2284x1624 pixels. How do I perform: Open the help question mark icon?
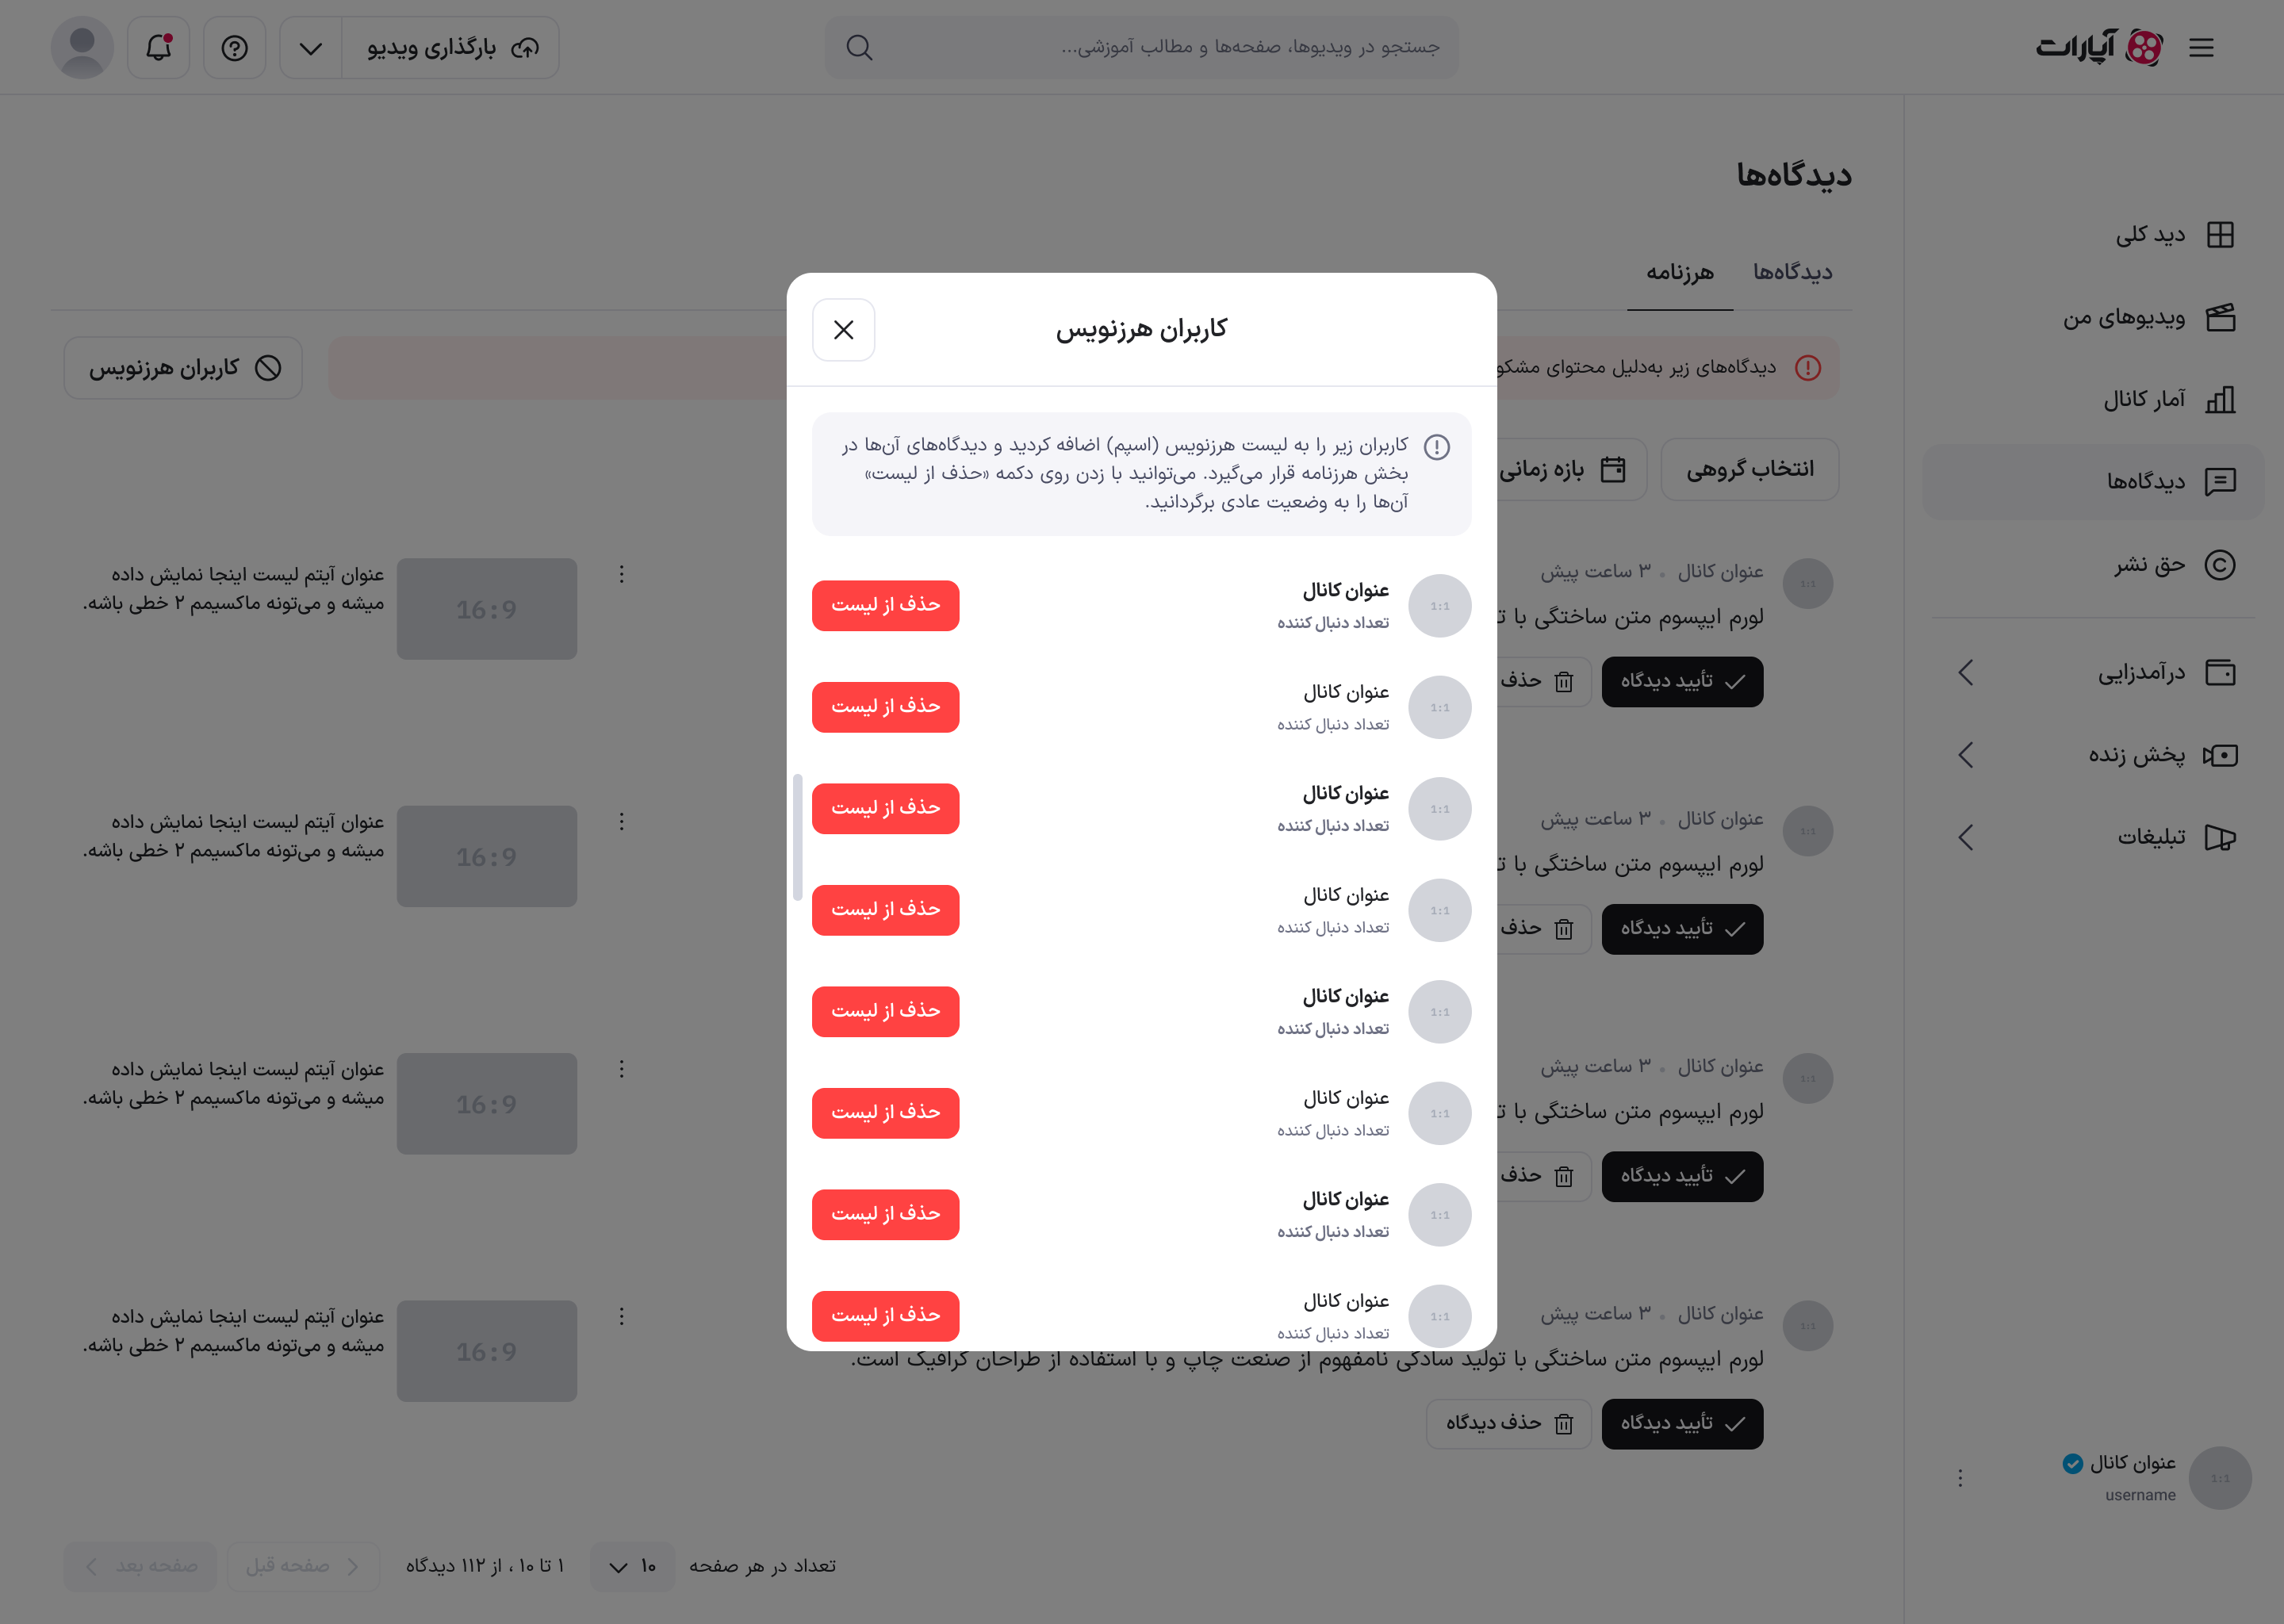pos(234,47)
